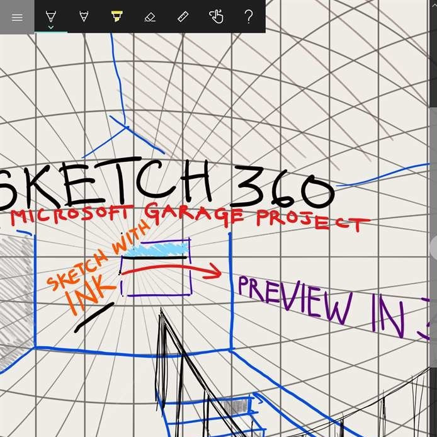The height and width of the screenshot is (437, 437).
Task: Open the help question mark
Action: [x=249, y=16]
